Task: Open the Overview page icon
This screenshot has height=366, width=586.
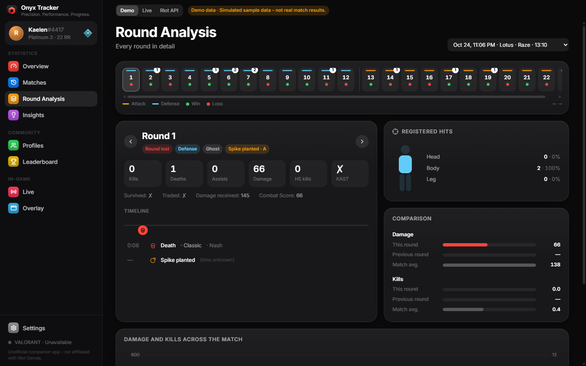Action: pos(13,66)
